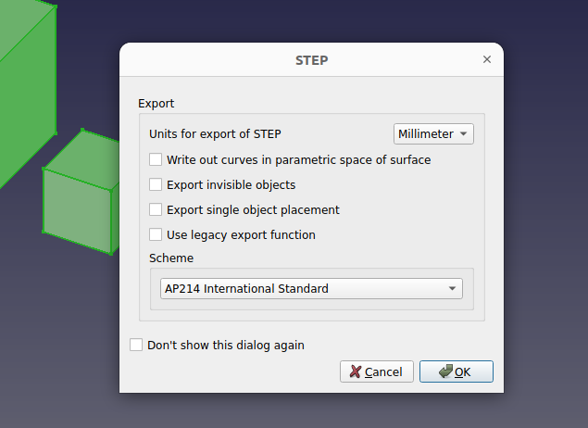Image resolution: width=588 pixels, height=428 pixels.
Task: Close the STEP dialog with the X
Action: click(487, 59)
